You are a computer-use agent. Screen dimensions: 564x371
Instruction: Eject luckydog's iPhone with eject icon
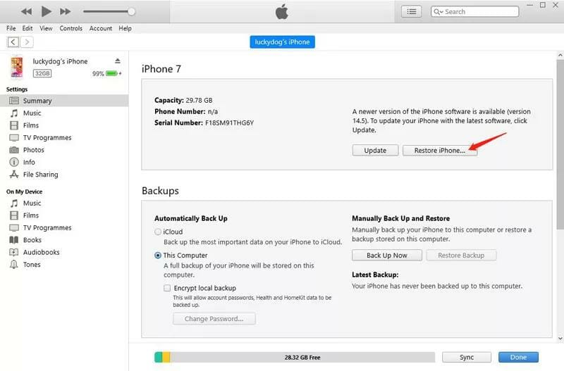[118, 61]
